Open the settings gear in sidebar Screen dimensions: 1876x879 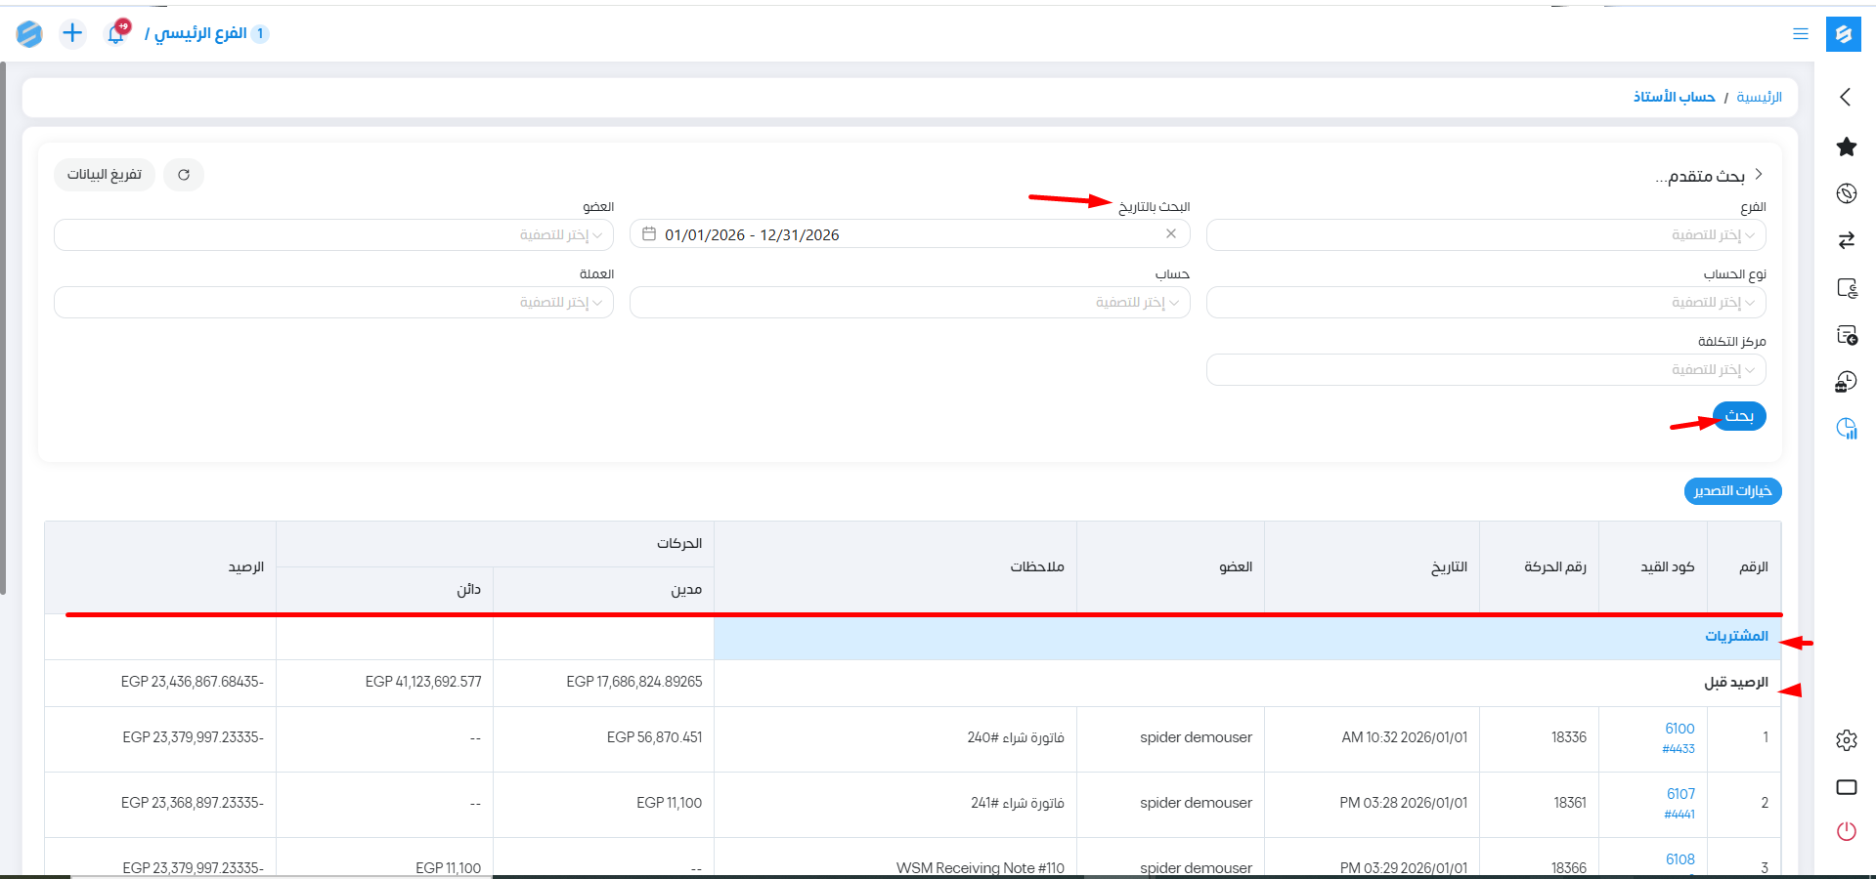coord(1846,740)
